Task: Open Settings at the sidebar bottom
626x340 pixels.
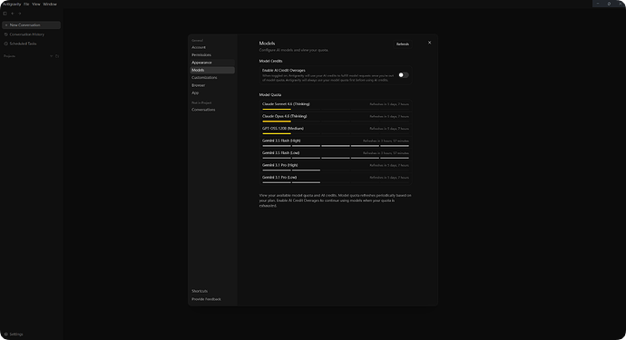Action: pos(14,334)
